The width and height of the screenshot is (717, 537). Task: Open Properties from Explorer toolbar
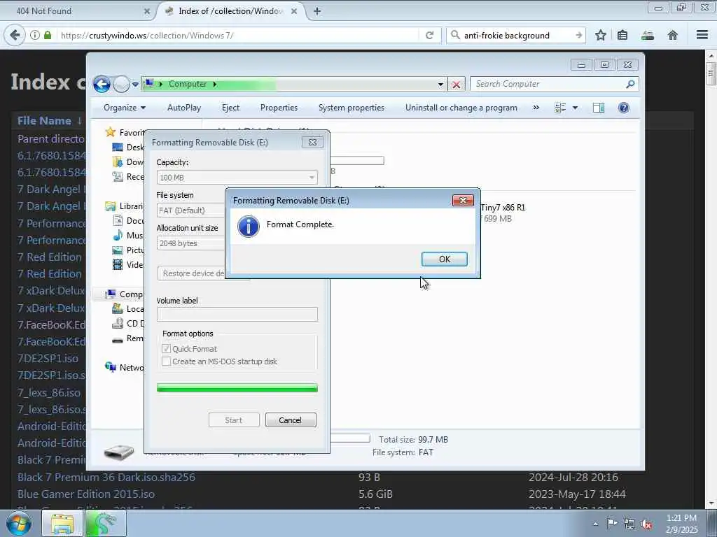coord(279,108)
